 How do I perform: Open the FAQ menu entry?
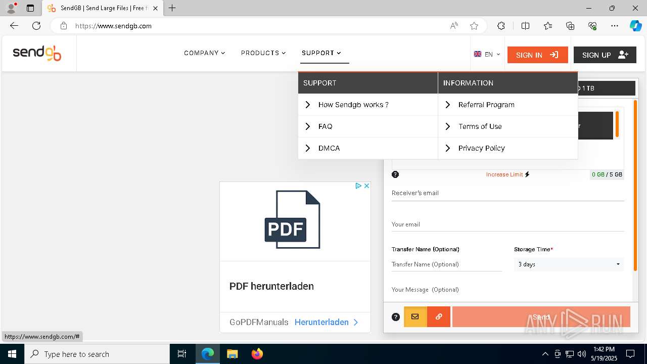(368, 126)
